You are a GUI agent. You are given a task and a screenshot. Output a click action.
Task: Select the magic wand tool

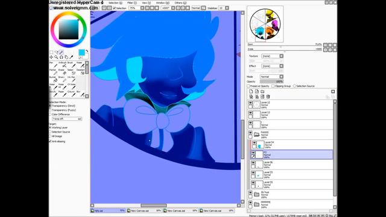62,52
